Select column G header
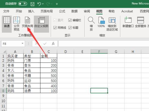This screenshot has height=111, width=149. 116,51
